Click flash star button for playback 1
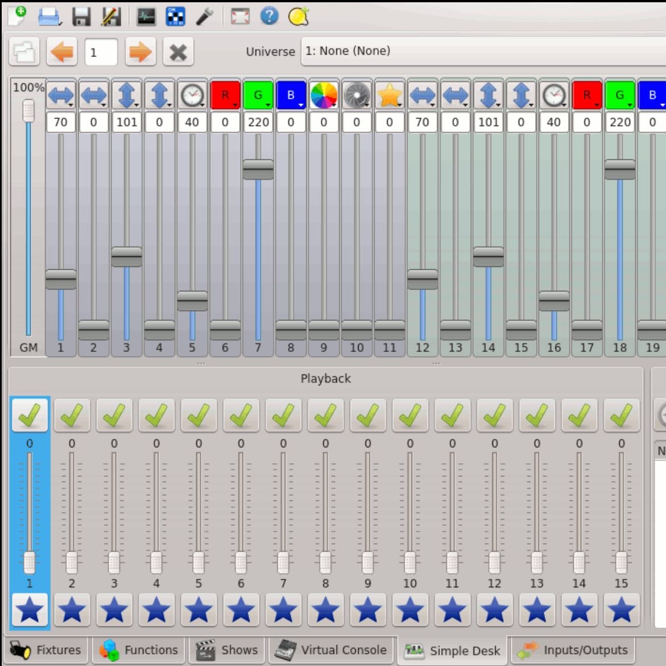The width and height of the screenshot is (666, 666). click(29, 610)
